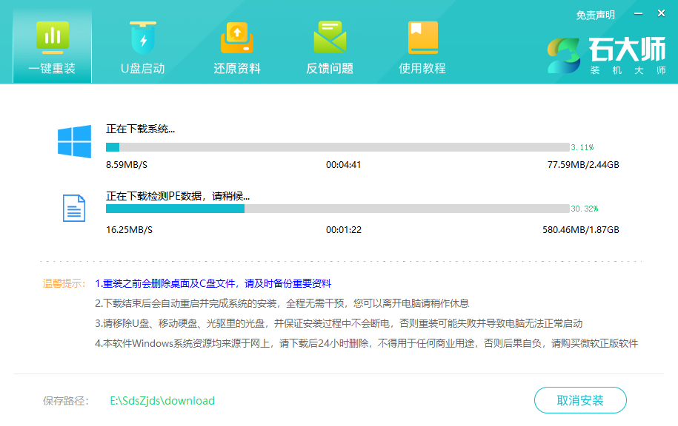
Task: Click the 还原资料 box icon
Action: coord(236,35)
